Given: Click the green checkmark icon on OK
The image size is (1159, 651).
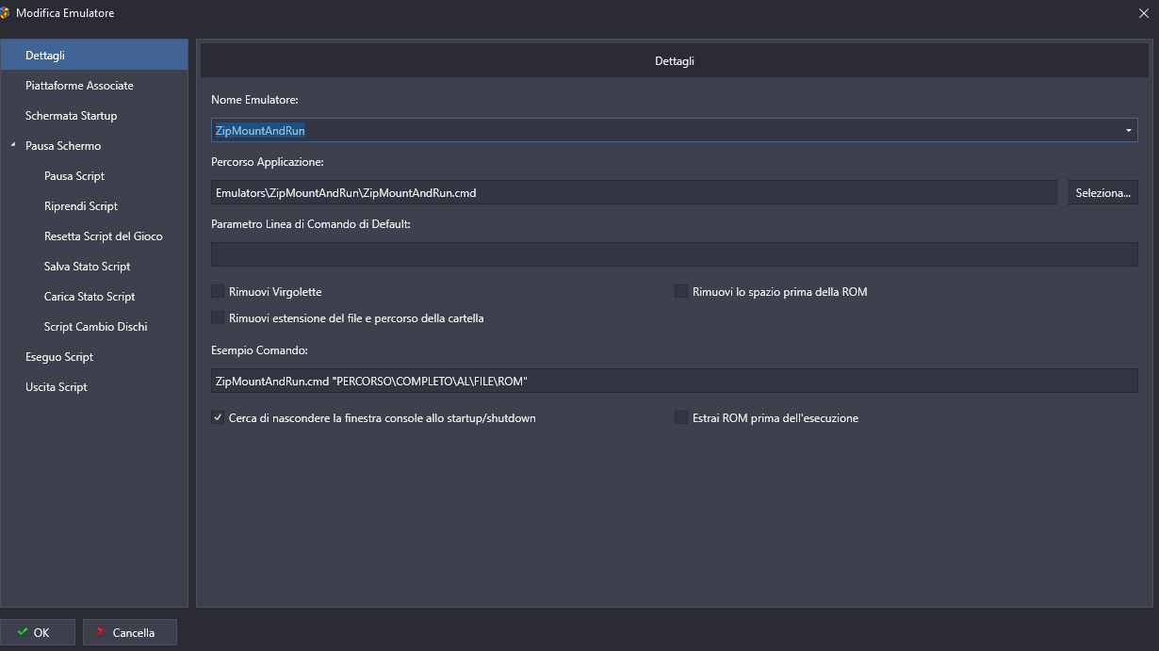Looking at the screenshot, I should point(23,632).
